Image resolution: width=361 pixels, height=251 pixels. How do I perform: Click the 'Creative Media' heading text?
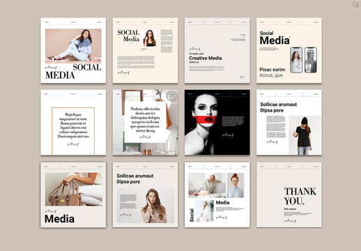coord(206,58)
